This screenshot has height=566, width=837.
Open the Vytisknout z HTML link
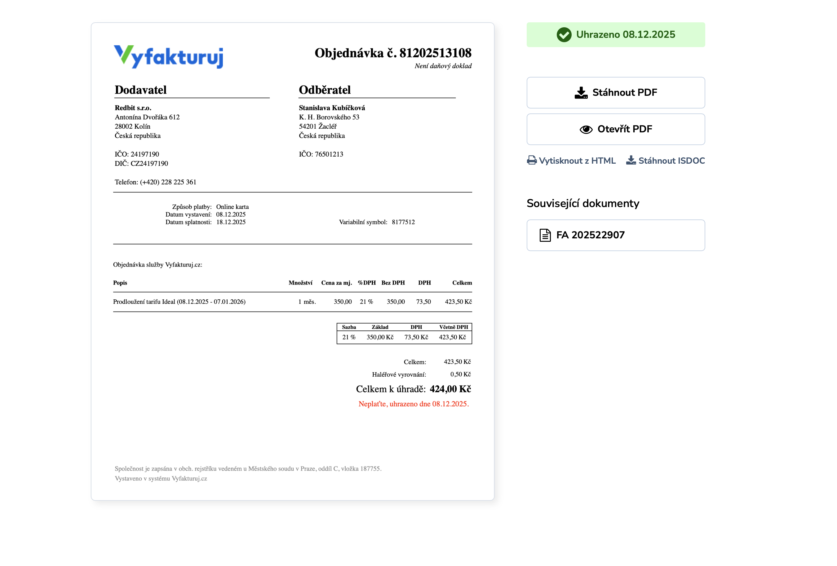coord(577,161)
